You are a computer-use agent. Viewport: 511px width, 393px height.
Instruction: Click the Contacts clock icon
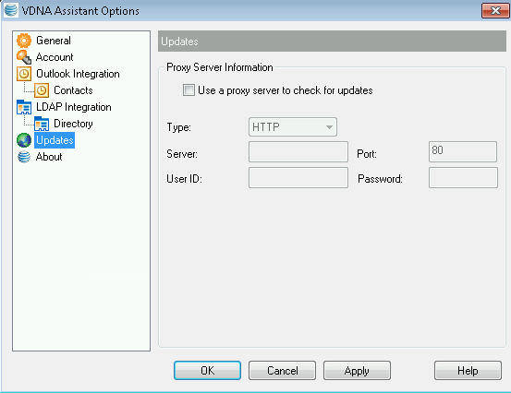click(x=42, y=90)
